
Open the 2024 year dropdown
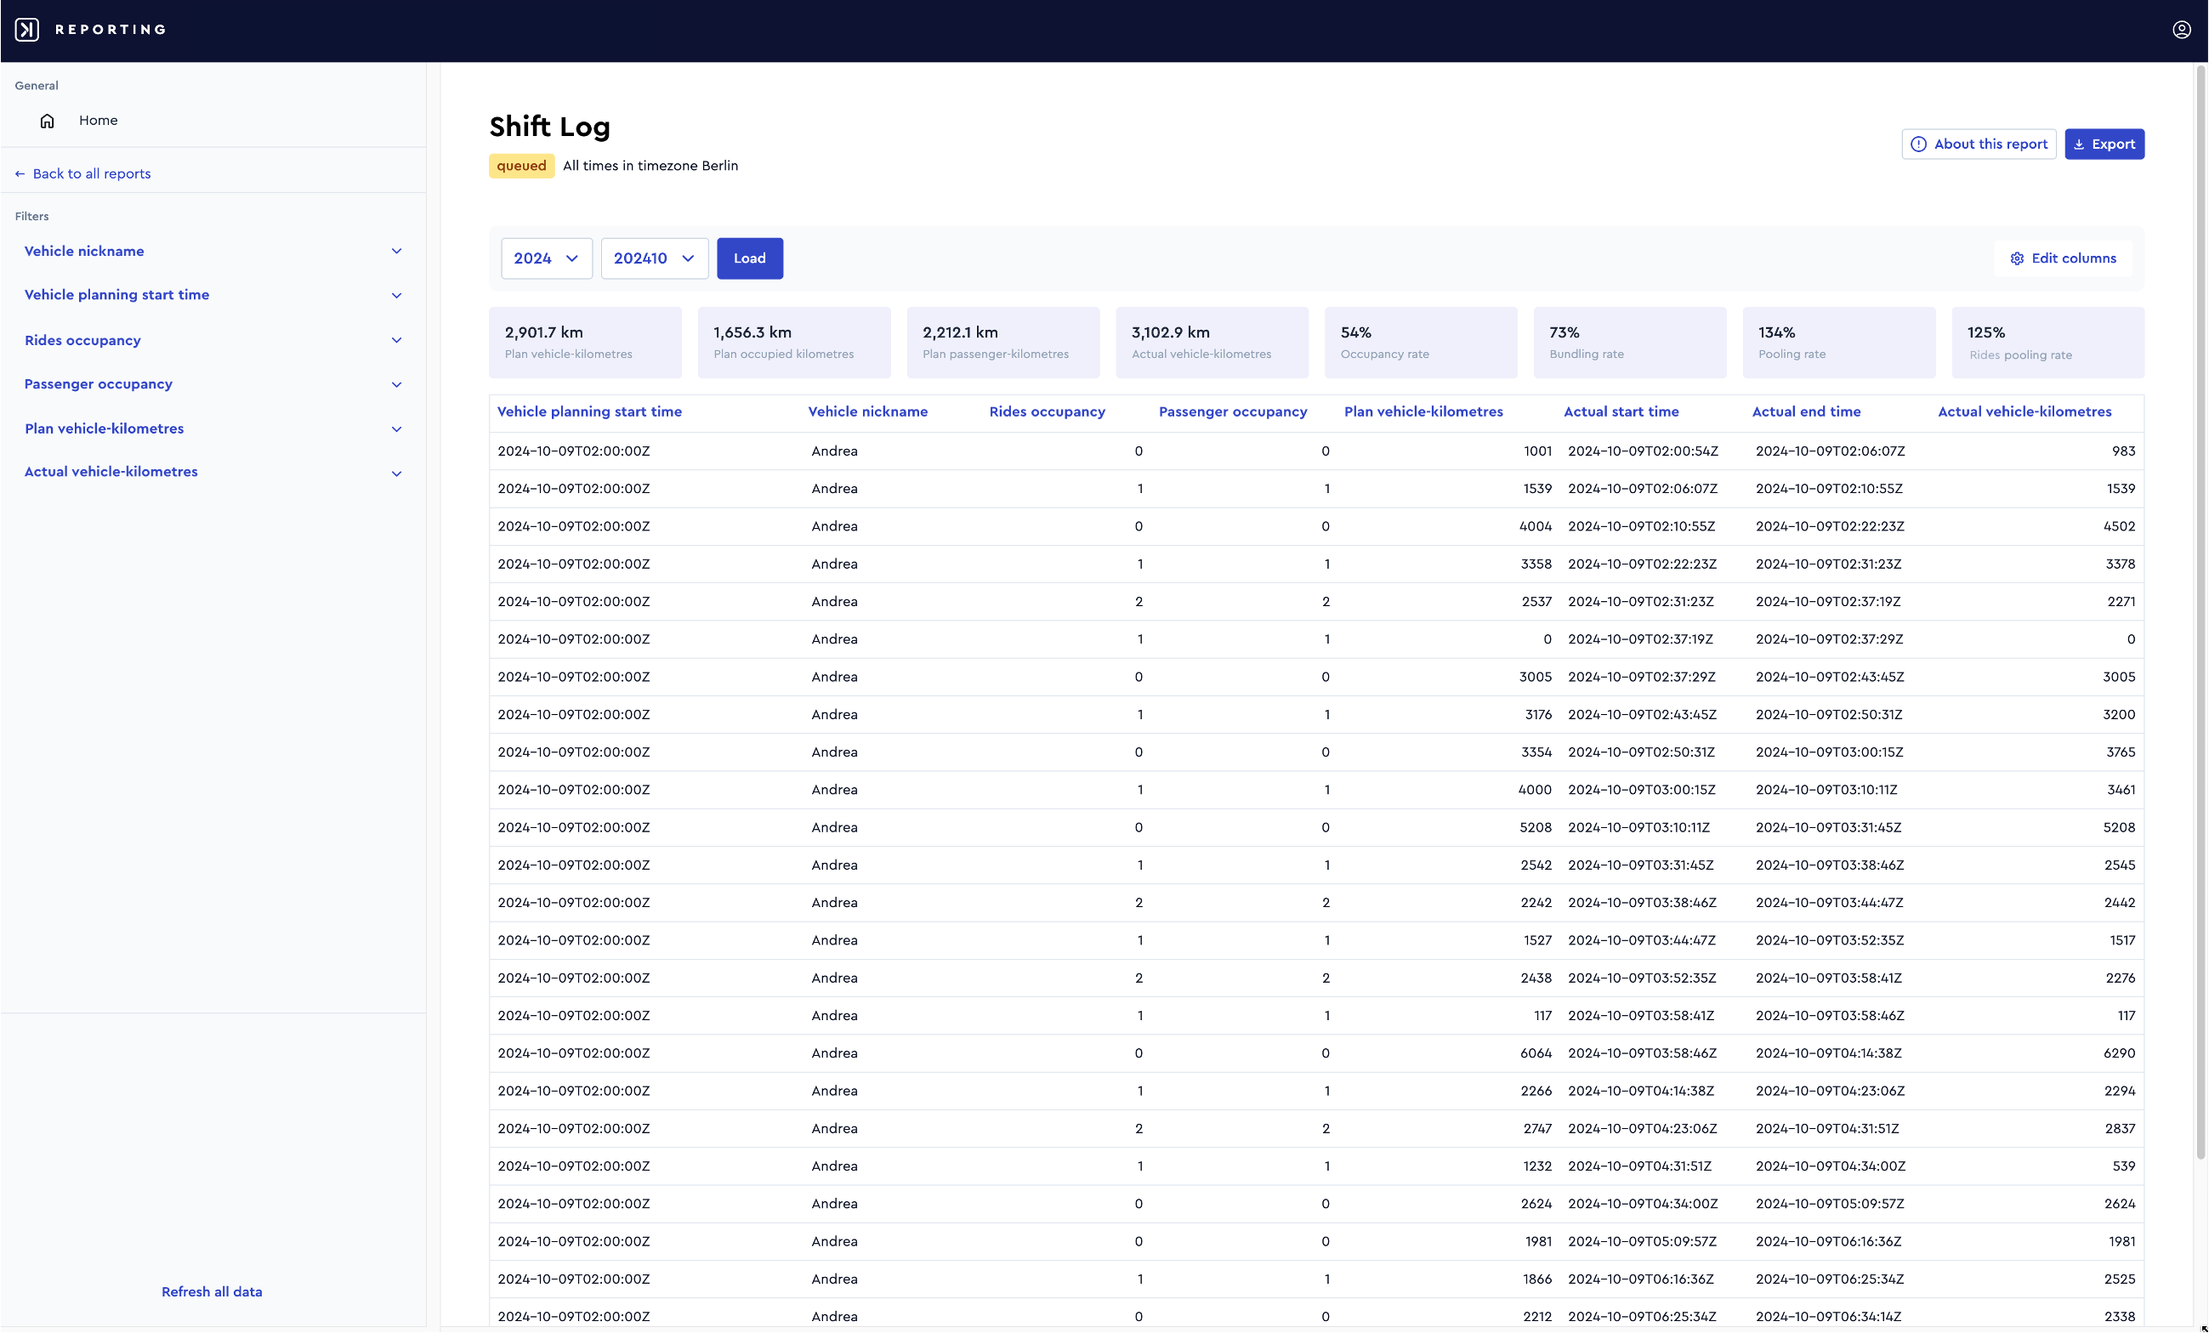(546, 258)
